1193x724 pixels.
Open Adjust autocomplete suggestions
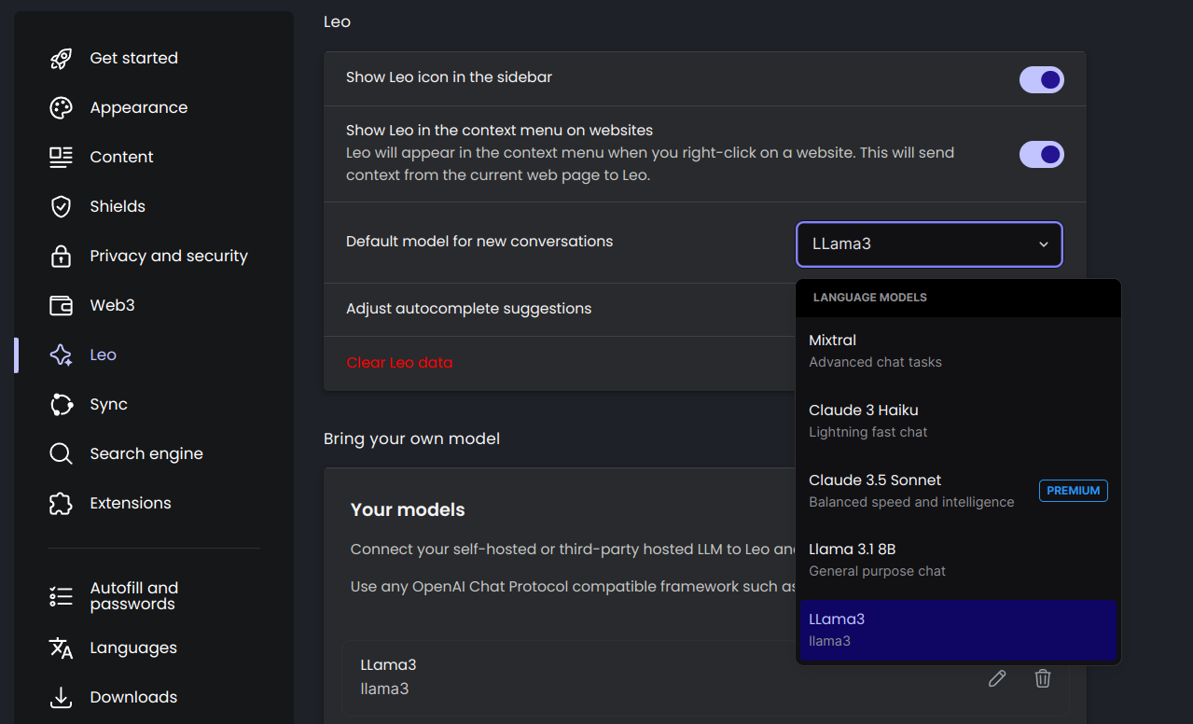(468, 309)
